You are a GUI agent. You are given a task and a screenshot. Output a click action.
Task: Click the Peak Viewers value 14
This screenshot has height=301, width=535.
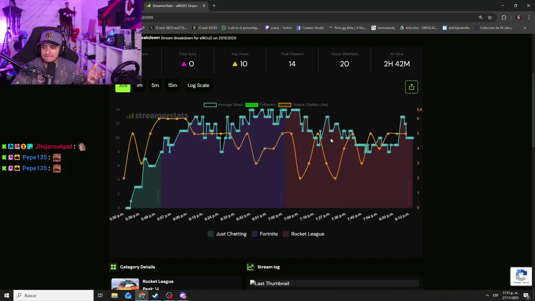292,64
